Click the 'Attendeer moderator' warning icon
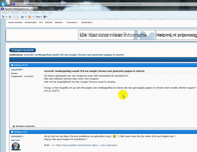Image resolution: width=197 pixels, height=152 pixels. point(14,126)
